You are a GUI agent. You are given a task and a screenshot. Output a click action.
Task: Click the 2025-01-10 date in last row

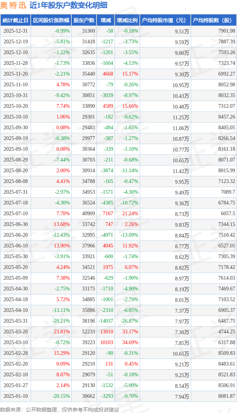(x=15, y=396)
